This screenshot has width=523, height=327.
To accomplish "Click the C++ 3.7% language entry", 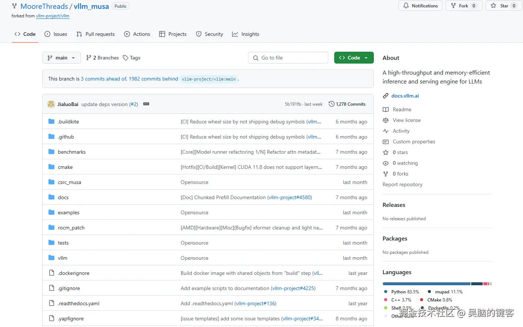I will pos(398,300).
